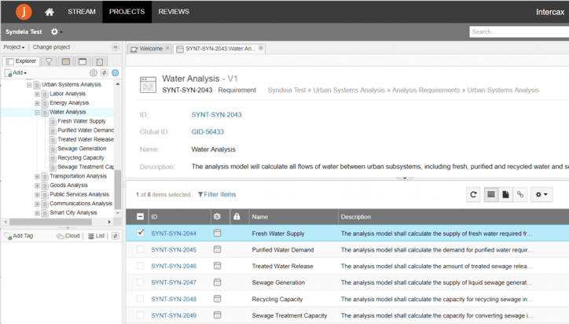Open the Project dropdown menu
Screen dimensions: 569x324
pyautogui.click(x=14, y=47)
